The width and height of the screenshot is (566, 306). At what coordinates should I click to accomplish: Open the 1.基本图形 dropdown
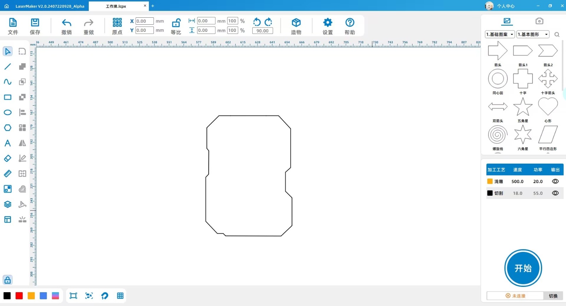pos(532,34)
